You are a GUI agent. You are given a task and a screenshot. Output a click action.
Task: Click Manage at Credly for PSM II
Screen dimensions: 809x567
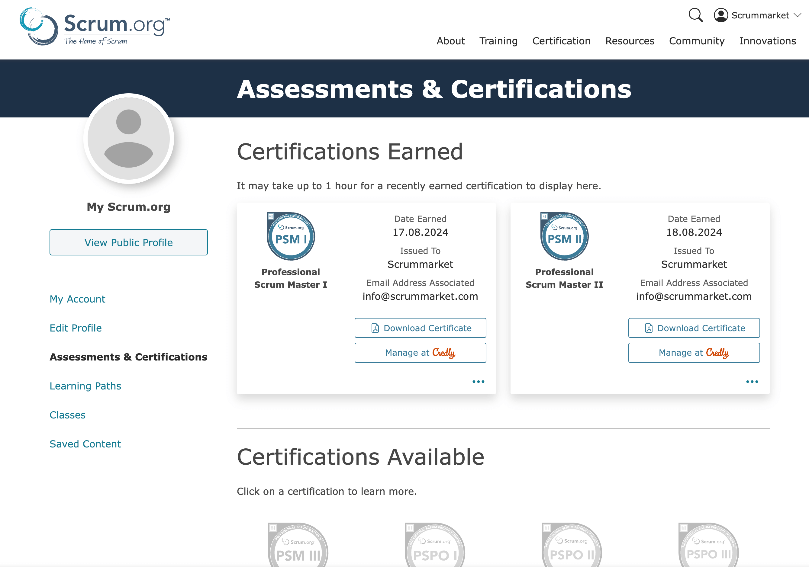pos(693,353)
